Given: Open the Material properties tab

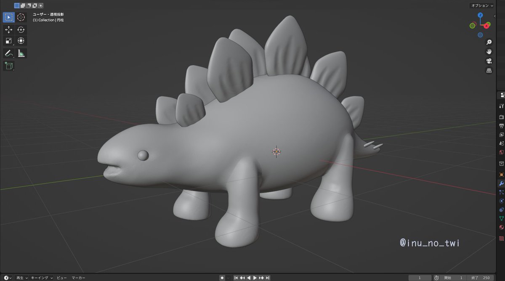Looking at the screenshot, I should pyautogui.click(x=501, y=227).
